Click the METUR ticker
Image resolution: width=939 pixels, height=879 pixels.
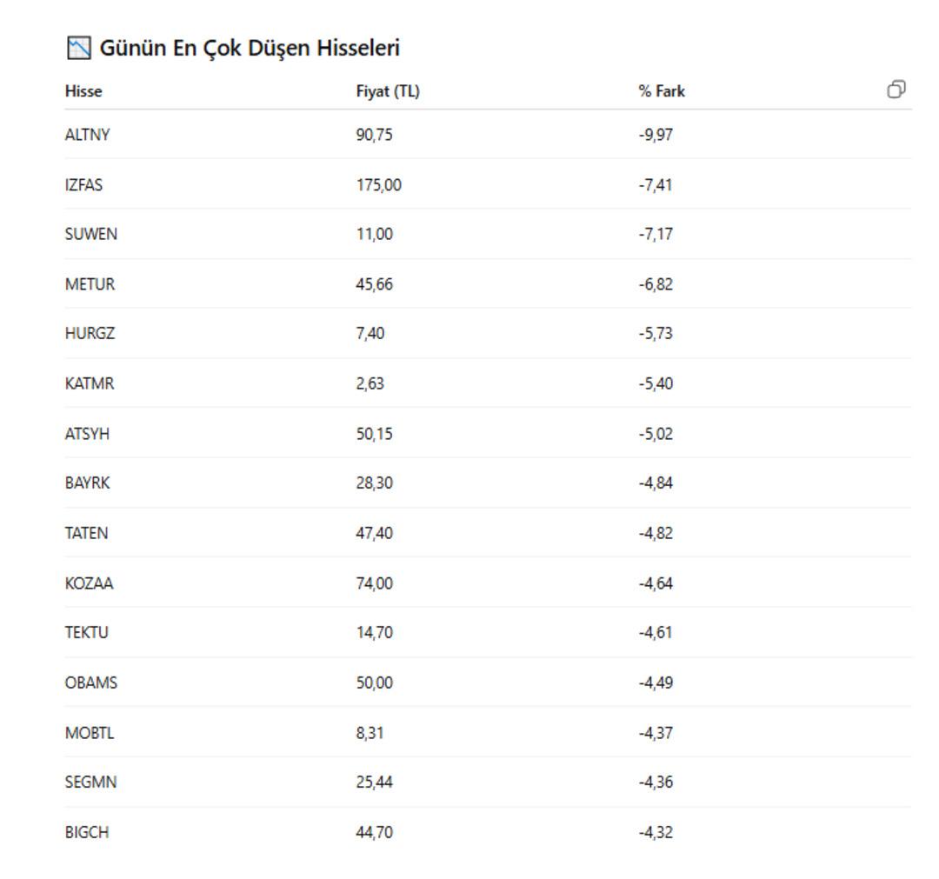90,283
